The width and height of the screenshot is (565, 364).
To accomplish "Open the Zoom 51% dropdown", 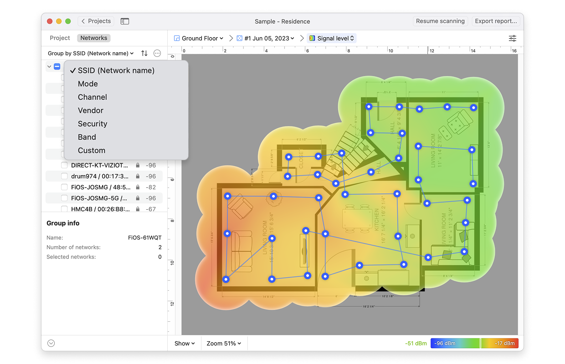I will point(224,344).
